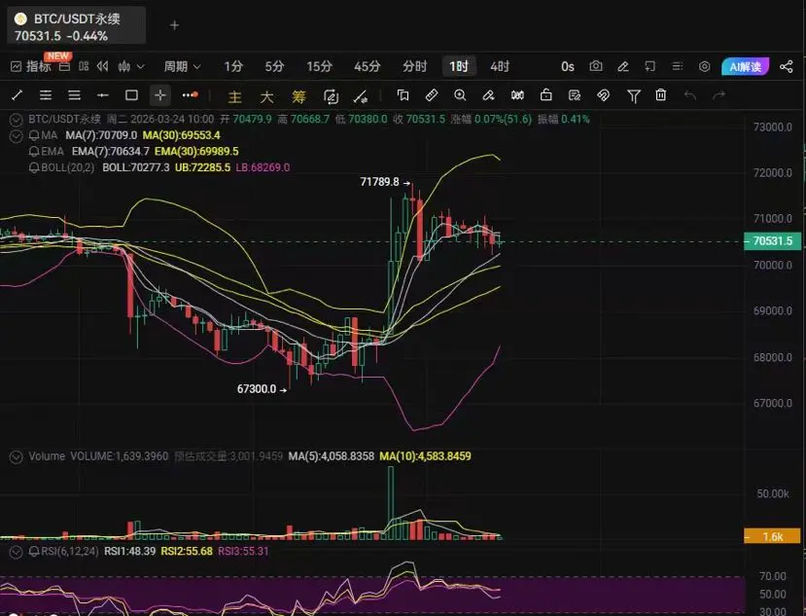The image size is (806, 616).
Task: Open the share icon
Action: (x=786, y=66)
